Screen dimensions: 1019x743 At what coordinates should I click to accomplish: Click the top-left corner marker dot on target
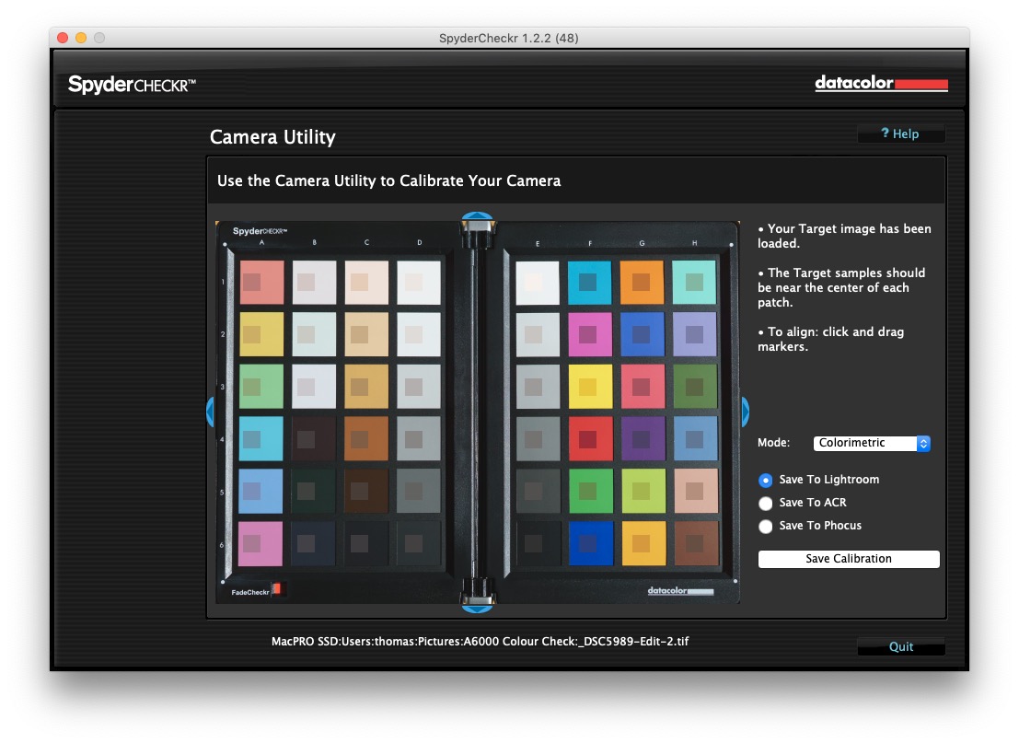(225, 244)
